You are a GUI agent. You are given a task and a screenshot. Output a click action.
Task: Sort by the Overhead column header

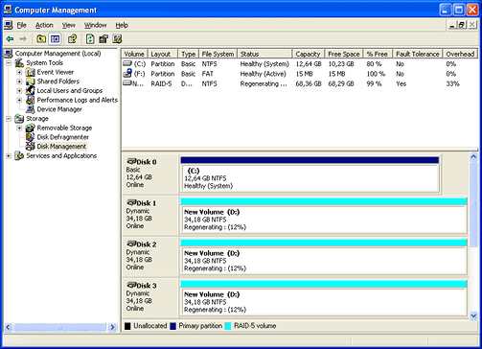[460, 54]
